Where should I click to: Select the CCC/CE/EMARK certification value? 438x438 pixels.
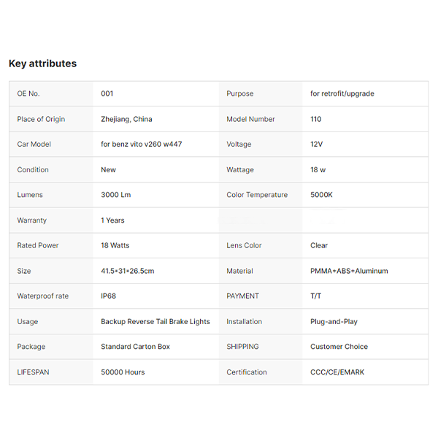pyautogui.click(x=337, y=372)
